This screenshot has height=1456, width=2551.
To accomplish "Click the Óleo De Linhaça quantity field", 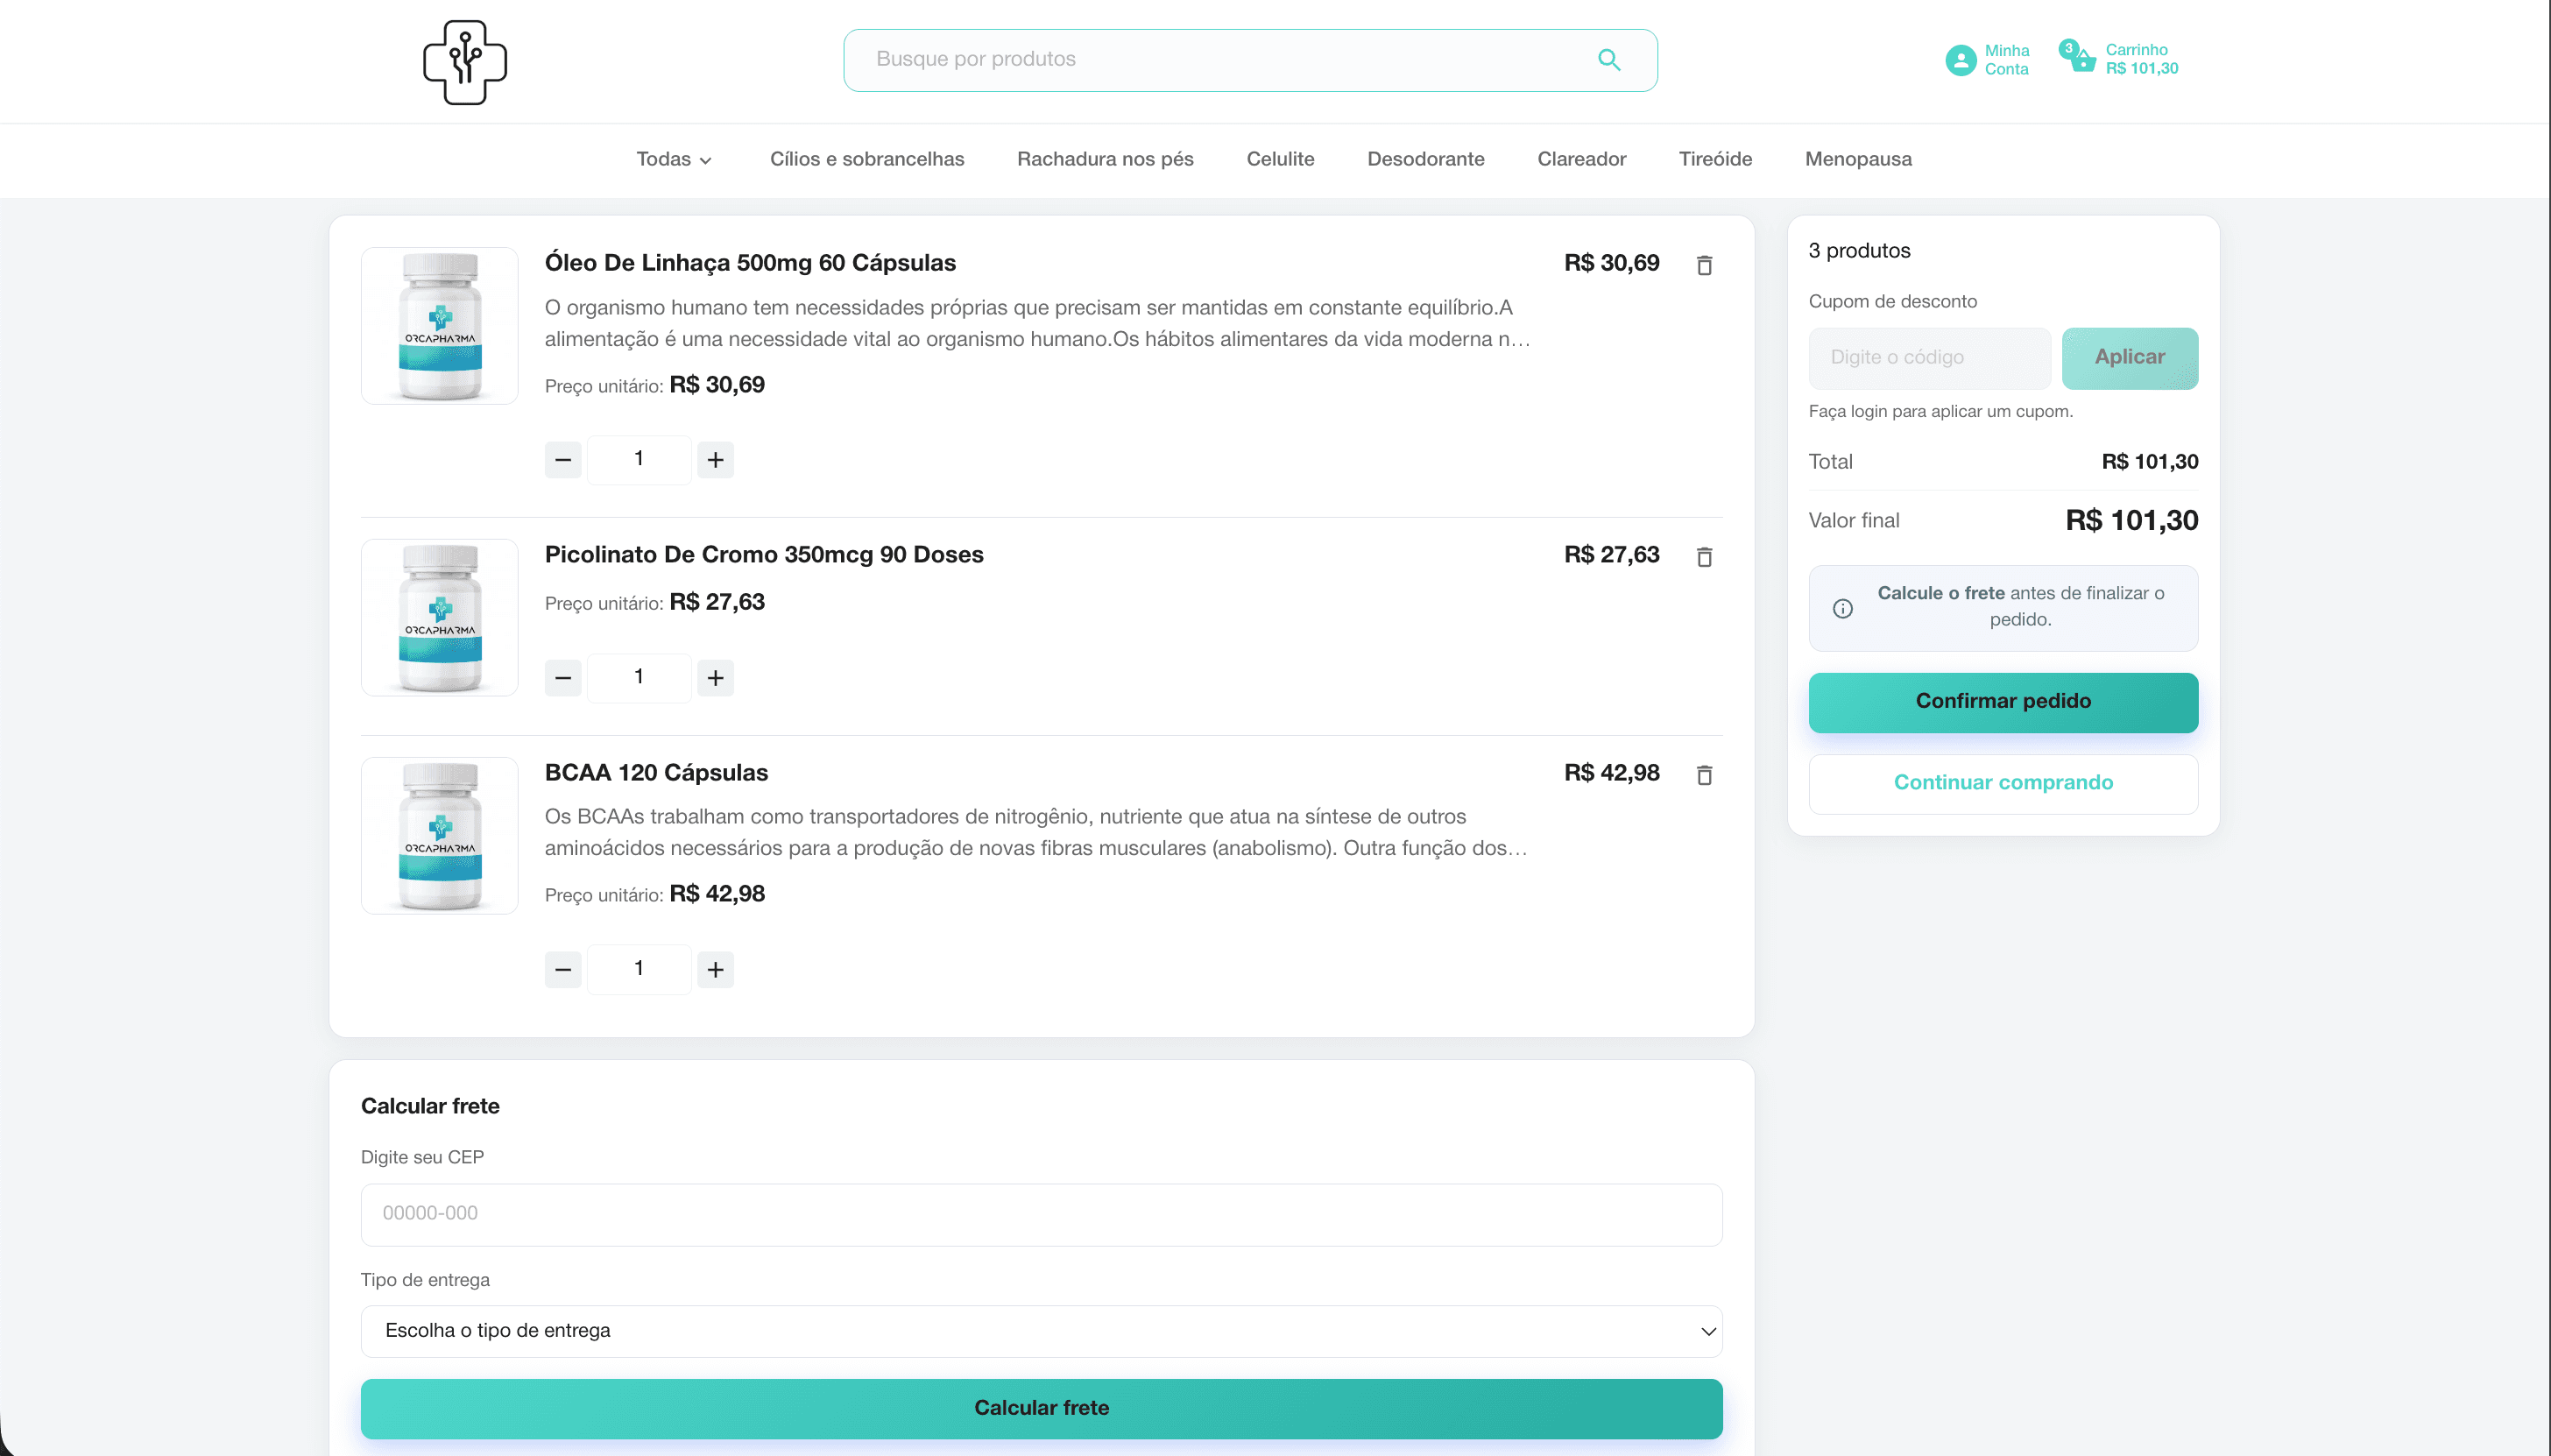I will coord(639,460).
